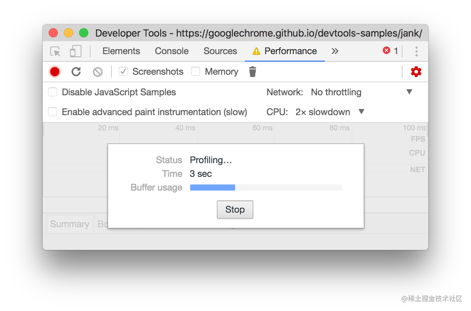Click the clear recording circle-slash icon

(x=98, y=72)
